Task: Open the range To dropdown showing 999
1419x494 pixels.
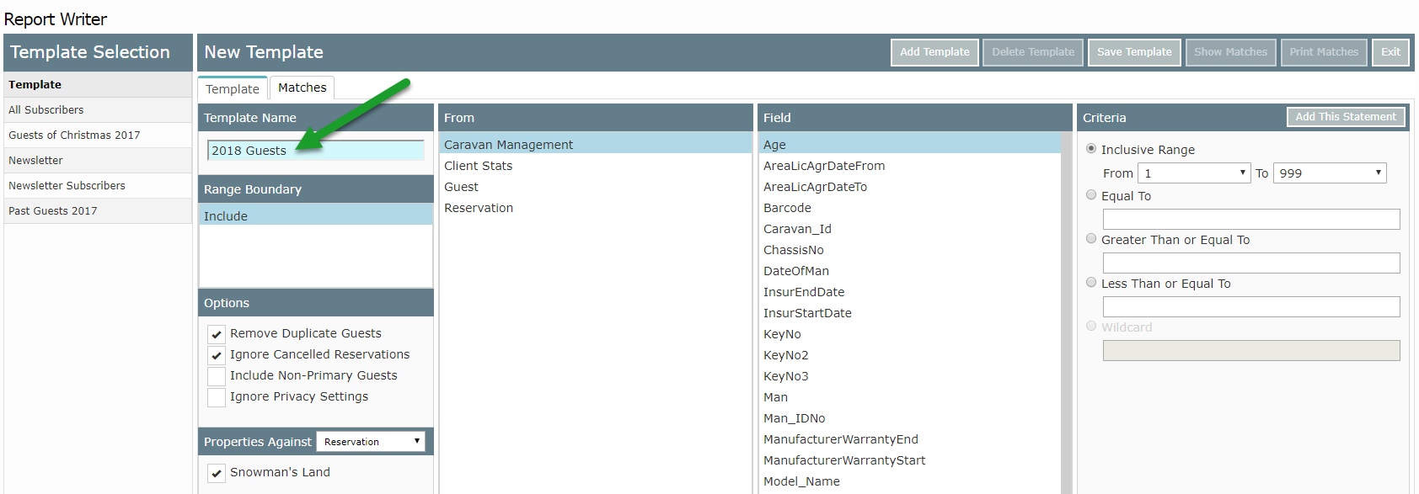Action: point(1330,173)
